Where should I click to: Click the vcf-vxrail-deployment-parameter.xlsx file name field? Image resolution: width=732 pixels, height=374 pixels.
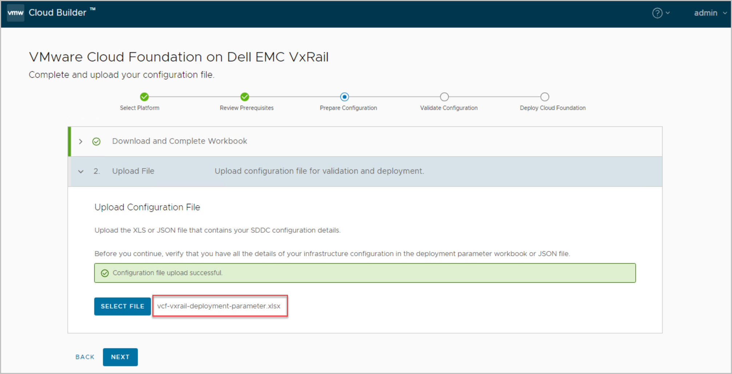pos(219,306)
